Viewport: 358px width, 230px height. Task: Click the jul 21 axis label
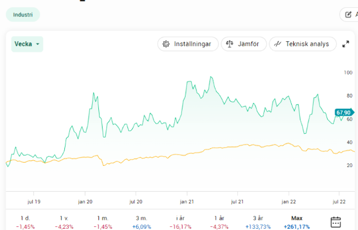tap(237, 202)
